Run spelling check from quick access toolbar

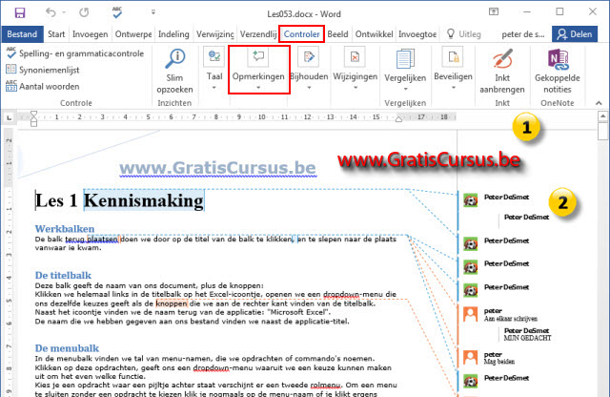click(x=116, y=12)
